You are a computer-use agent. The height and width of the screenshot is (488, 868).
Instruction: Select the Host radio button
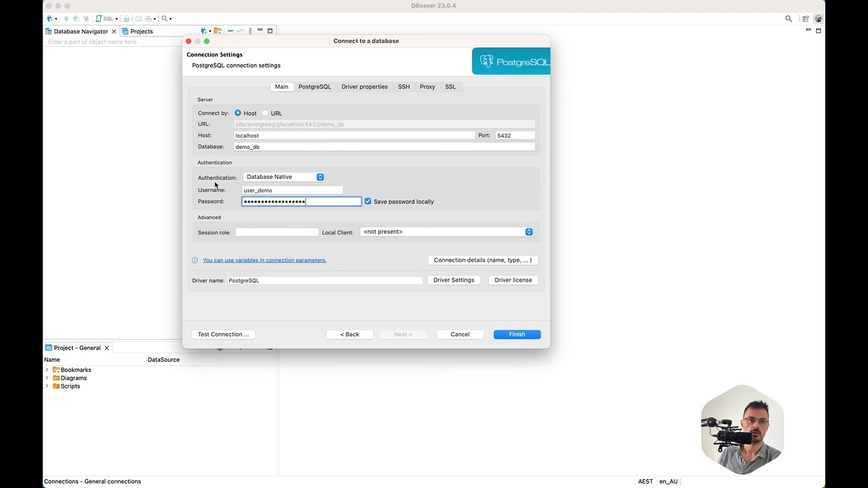click(x=238, y=113)
